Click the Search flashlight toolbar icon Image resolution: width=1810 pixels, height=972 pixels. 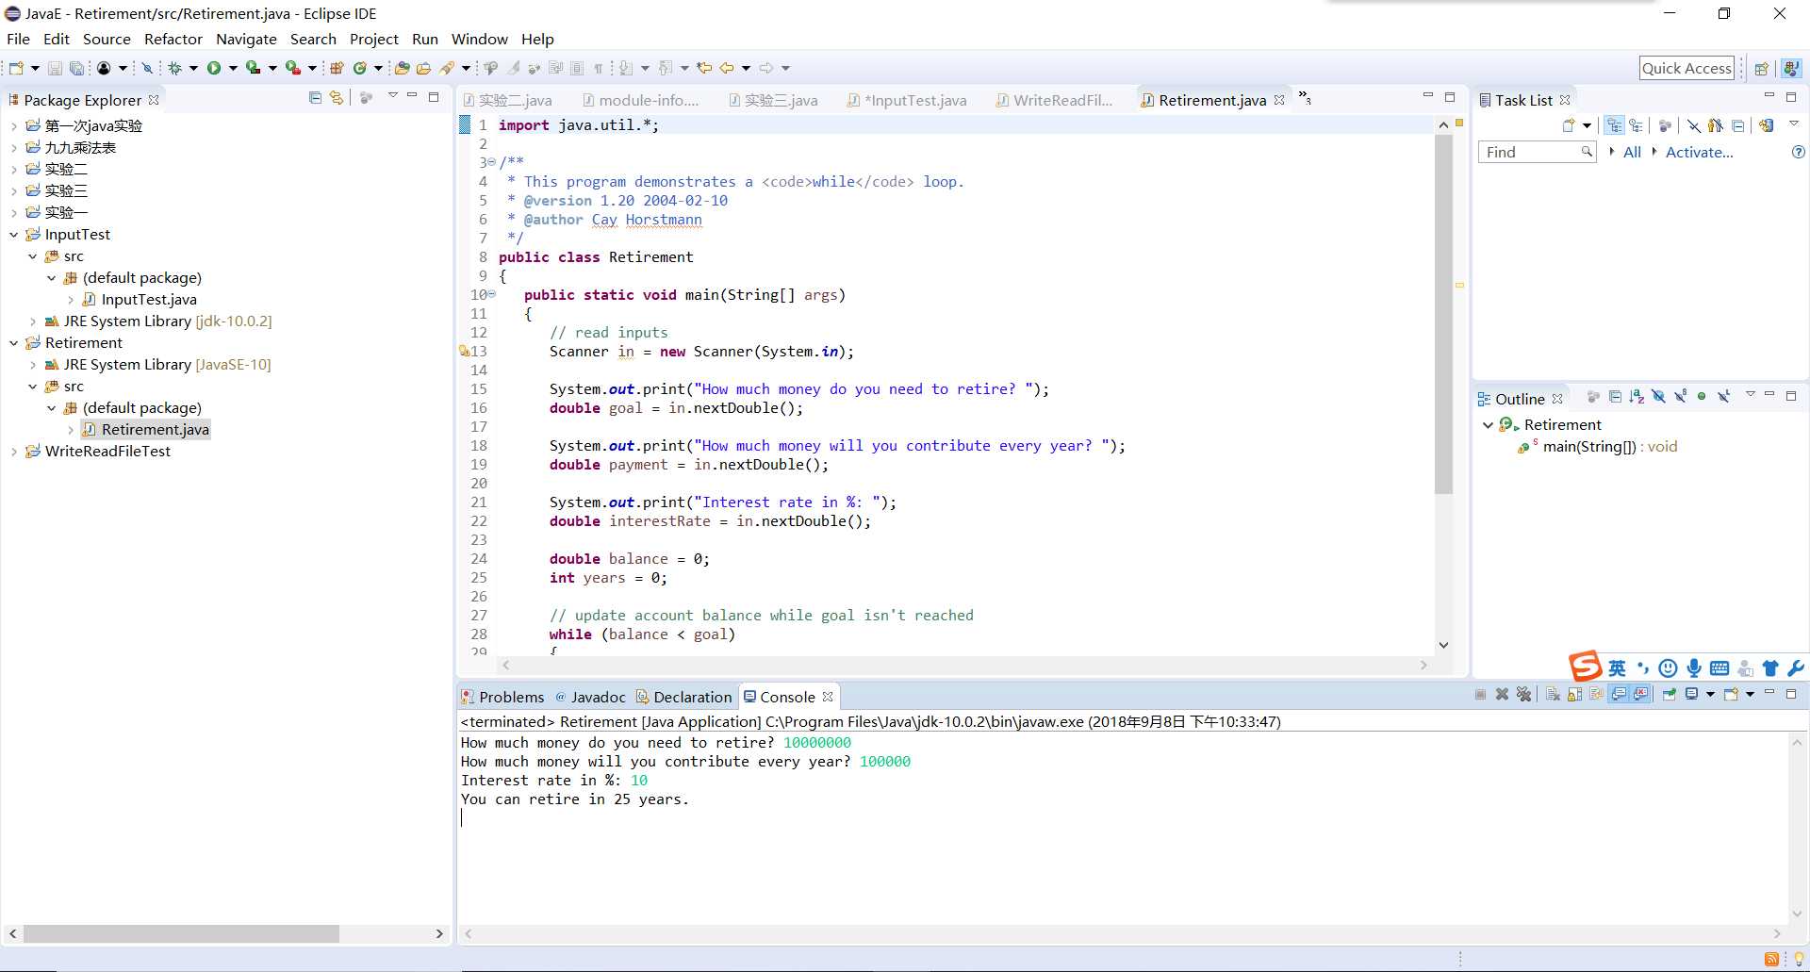coord(447,68)
